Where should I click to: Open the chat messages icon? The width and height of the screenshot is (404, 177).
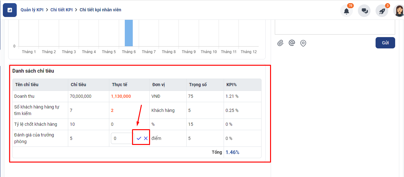pos(364,11)
